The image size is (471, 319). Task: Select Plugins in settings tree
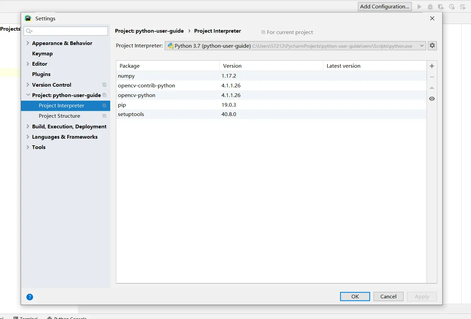(41, 74)
